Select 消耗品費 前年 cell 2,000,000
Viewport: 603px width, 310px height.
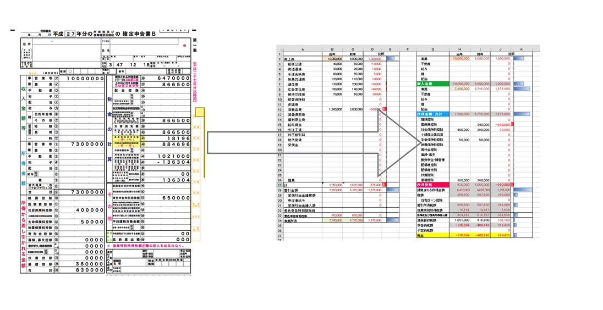pyautogui.click(x=353, y=109)
